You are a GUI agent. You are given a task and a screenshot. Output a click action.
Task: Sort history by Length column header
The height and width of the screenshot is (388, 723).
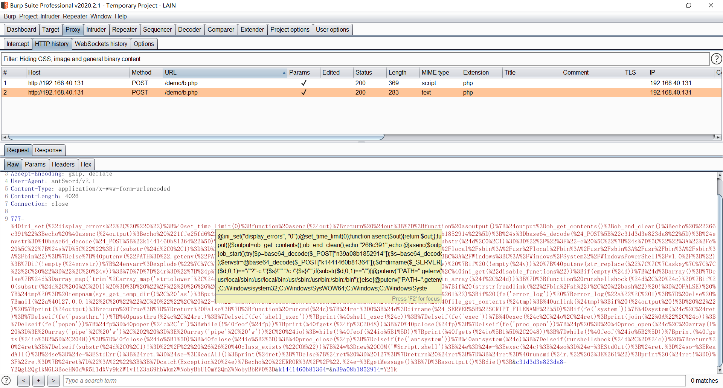coord(403,72)
